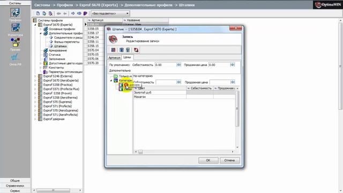343x193 pixels.
Task: Expand the Основные профили tree node
Action: [x=41, y=29]
